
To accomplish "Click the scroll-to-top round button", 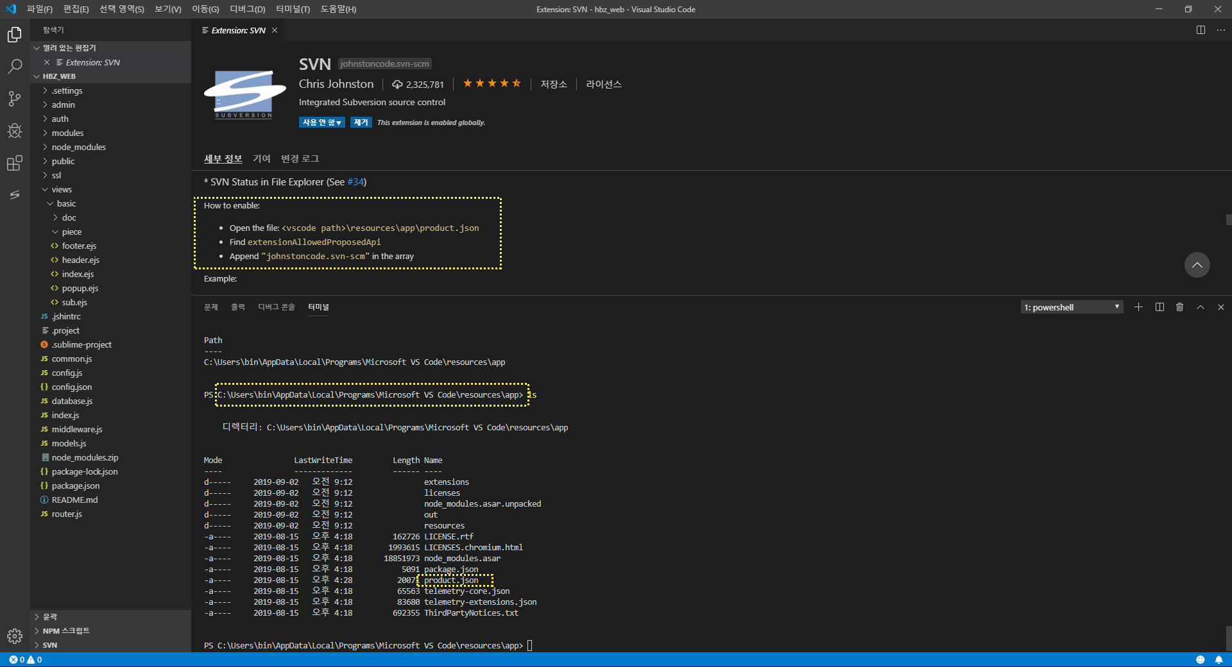I will point(1197,265).
